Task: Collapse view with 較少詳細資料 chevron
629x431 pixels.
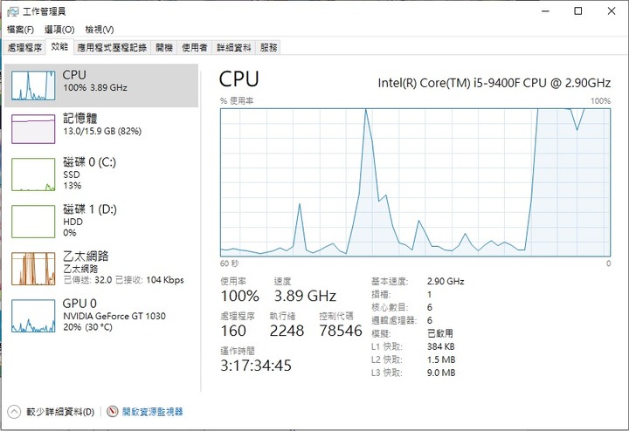Action: tap(14, 412)
